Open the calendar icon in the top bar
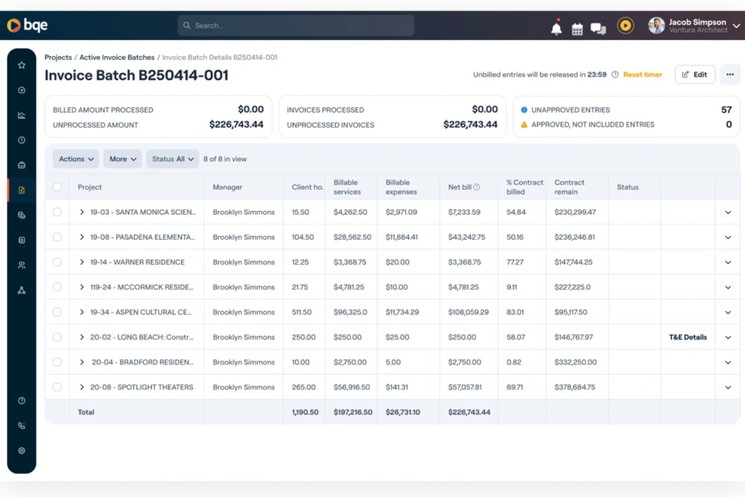 577,28
